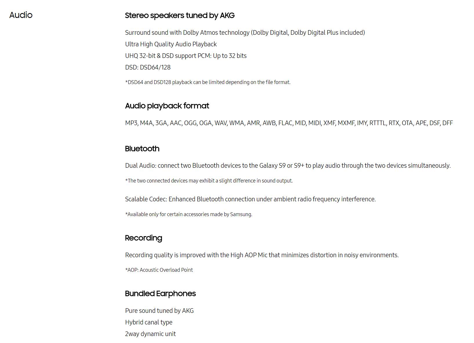Click the Pure sound tuned by AKG line
This screenshot has width=474, height=343.
[159, 311]
